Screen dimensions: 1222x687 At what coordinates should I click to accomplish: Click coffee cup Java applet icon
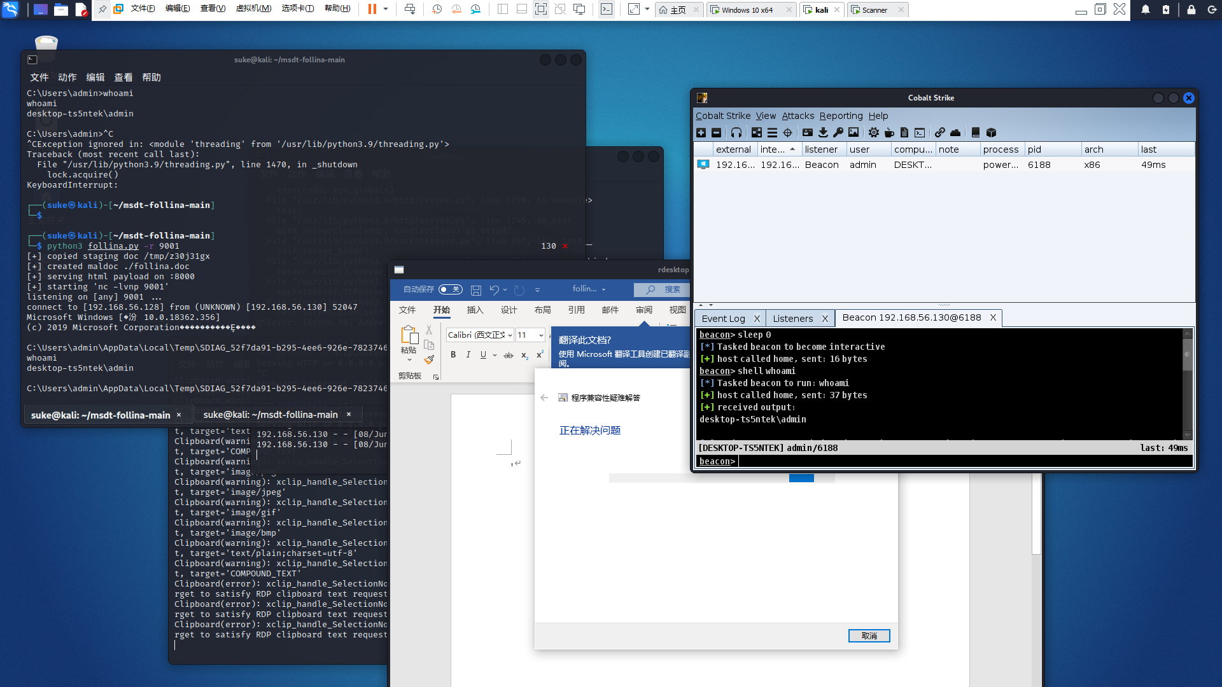pos(889,132)
